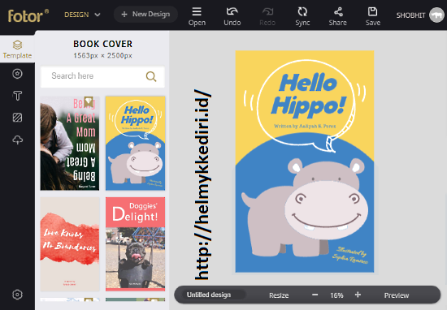Click the Resize button

[279, 295]
